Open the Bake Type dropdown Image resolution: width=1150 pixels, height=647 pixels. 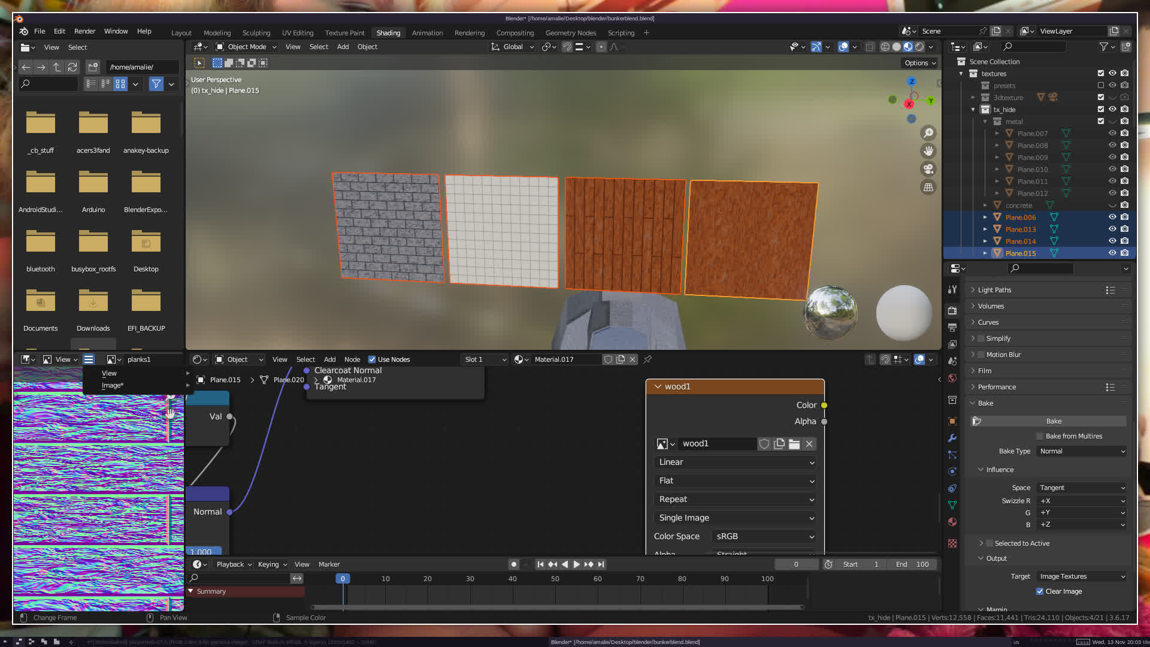1082,451
